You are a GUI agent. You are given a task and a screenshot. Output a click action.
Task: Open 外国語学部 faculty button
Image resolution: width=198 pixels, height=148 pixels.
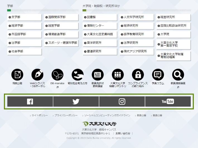(24, 34)
